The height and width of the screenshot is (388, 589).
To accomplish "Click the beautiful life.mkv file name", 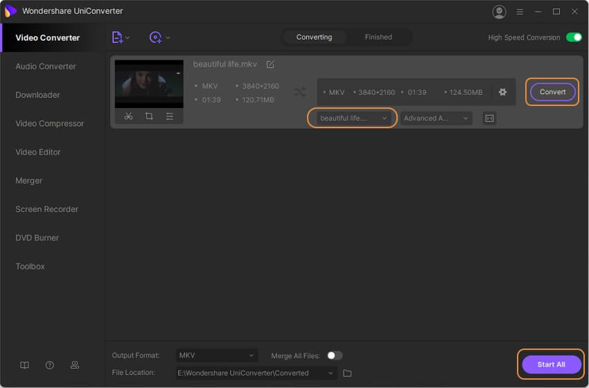I will pyautogui.click(x=225, y=64).
